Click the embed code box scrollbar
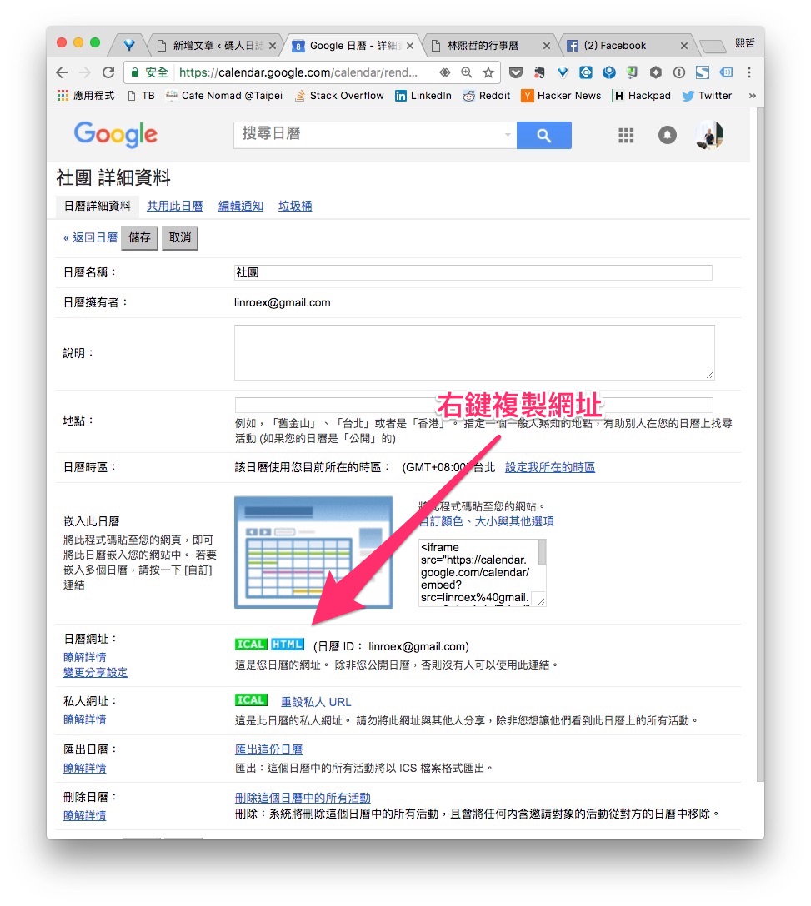Screen dimensions: 811x906 tap(542, 552)
